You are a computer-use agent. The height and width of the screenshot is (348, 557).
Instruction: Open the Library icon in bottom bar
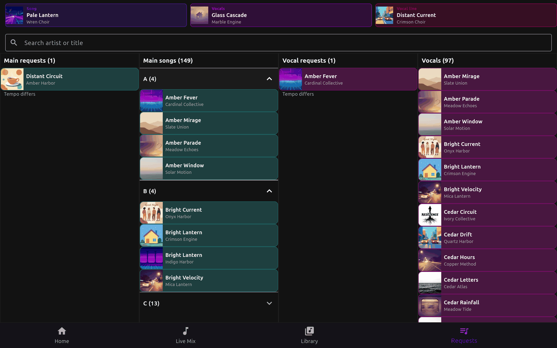point(309,331)
